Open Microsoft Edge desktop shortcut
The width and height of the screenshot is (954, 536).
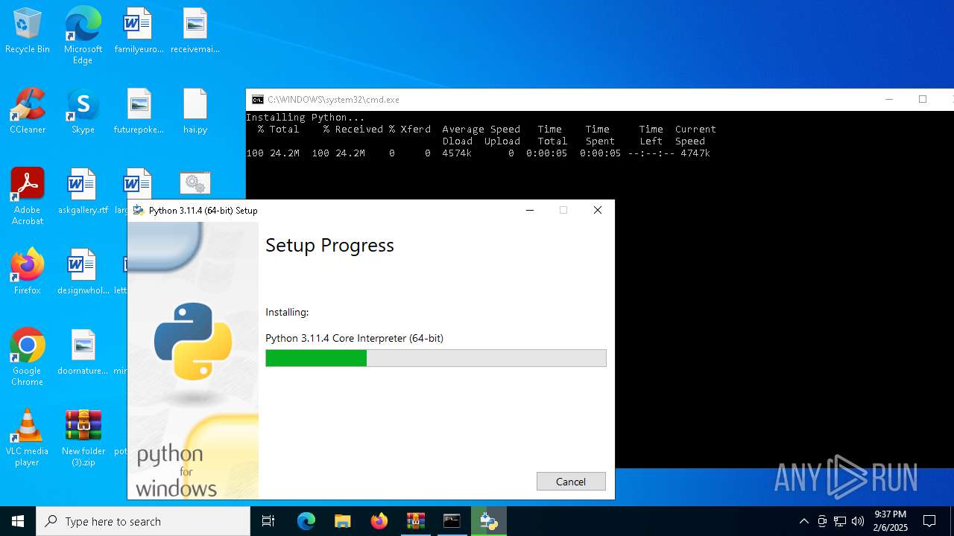tap(83, 36)
